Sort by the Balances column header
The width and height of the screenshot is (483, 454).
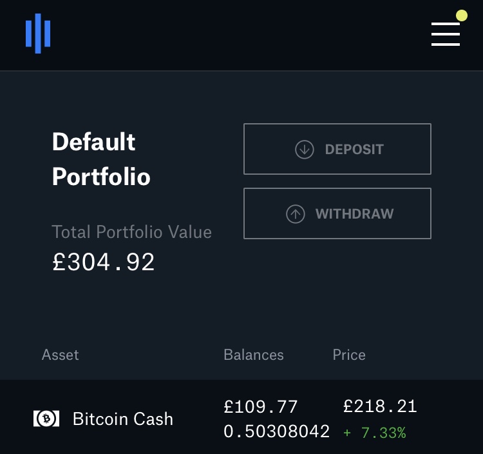tap(254, 355)
